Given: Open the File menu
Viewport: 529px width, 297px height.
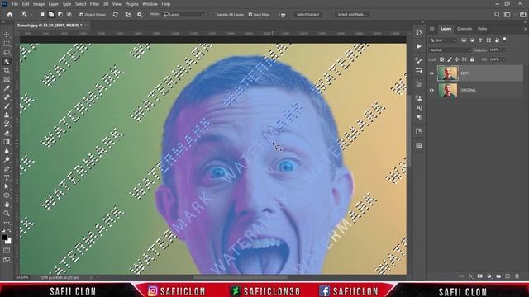Looking at the screenshot, I should pyautogui.click(x=15, y=4).
